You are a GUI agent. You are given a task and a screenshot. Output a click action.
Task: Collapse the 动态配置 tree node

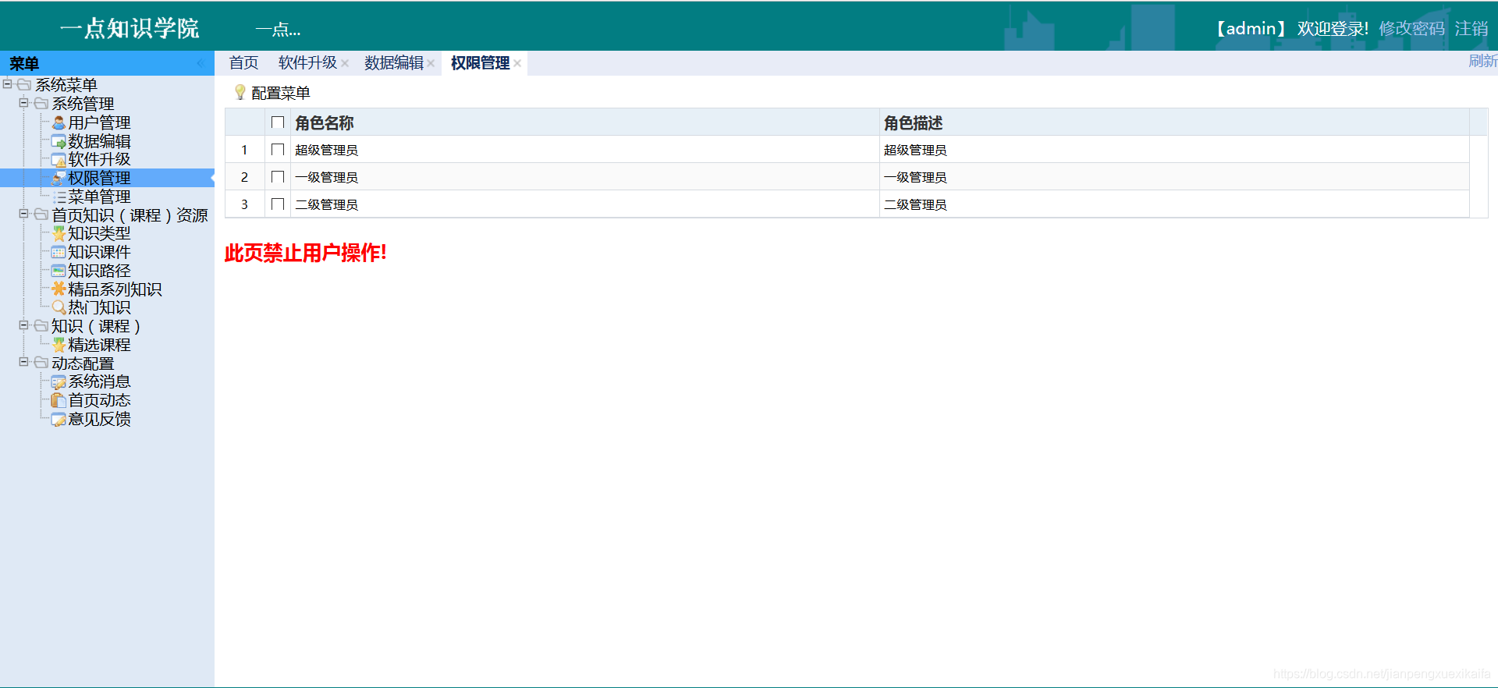point(24,362)
